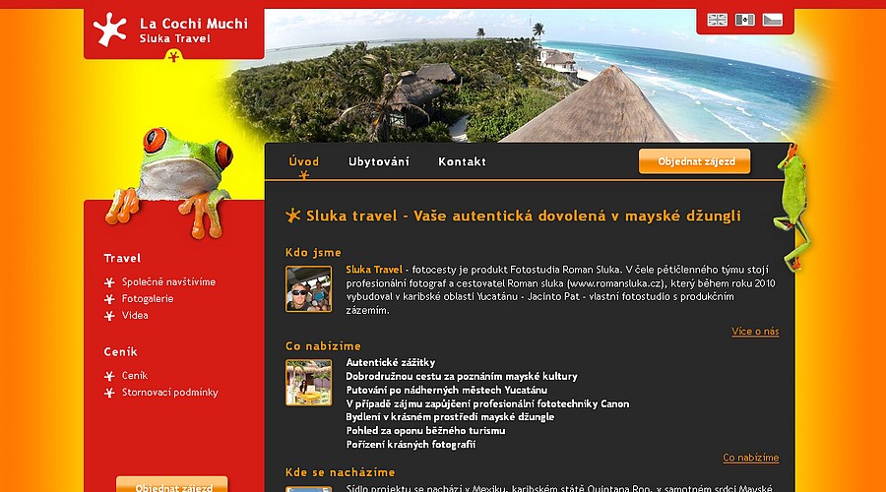Go to the Ubytování menu item
The width and height of the screenshot is (886, 492).
379,161
